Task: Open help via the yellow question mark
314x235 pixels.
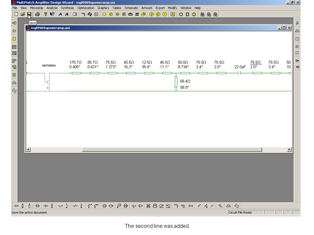Action: tap(45, 14)
